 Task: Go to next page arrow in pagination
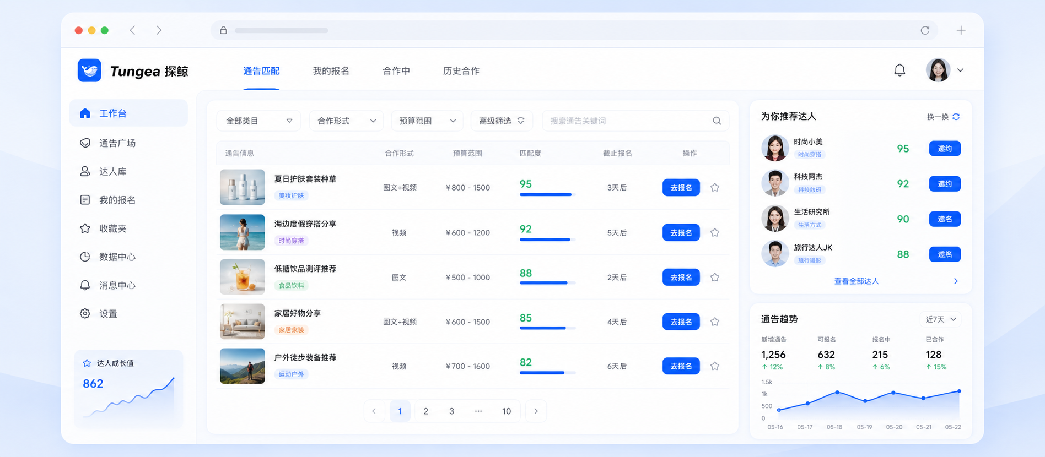tap(536, 411)
